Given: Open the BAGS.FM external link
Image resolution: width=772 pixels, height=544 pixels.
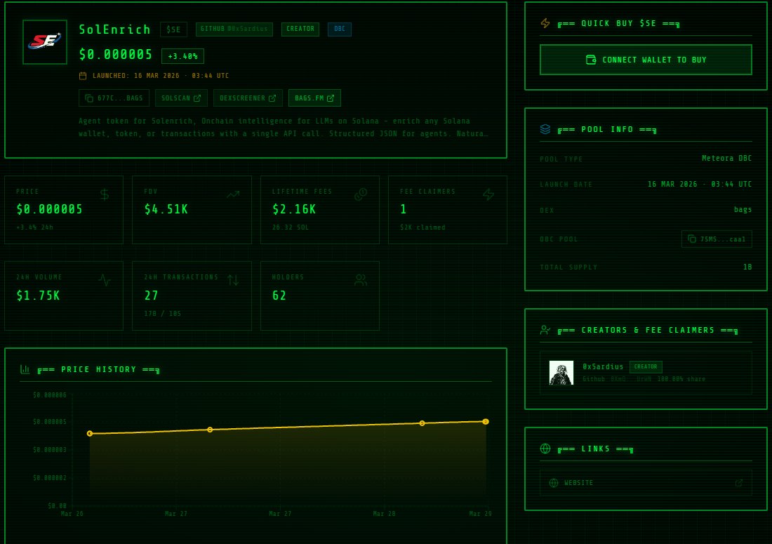Looking at the screenshot, I should [314, 98].
